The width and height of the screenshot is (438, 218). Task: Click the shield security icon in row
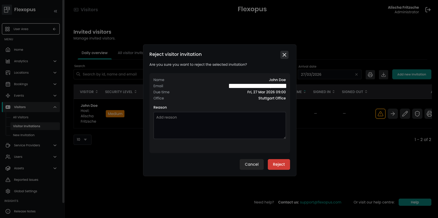pyautogui.click(x=417, y=114)
